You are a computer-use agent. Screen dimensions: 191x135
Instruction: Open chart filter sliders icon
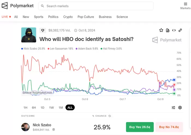[x=173, y=108]
